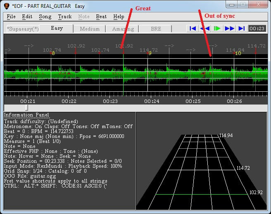Click beat marker at measure 10
The width and height of the screenshot is (271, 214).
point(235,53)
